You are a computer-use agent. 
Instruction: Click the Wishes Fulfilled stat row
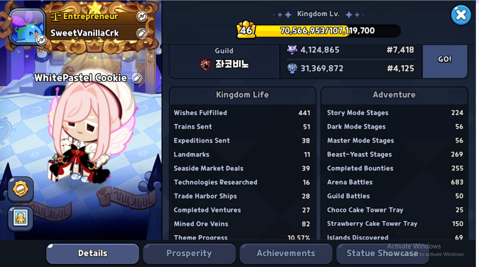242,113
